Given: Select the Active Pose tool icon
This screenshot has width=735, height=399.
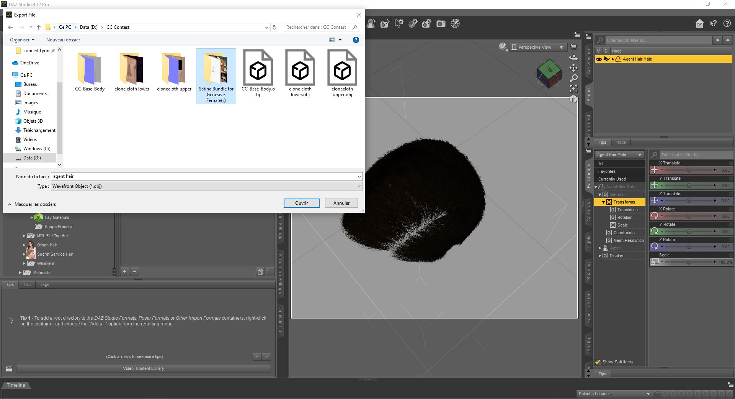Looking at the screenshot, I should 371,24.
